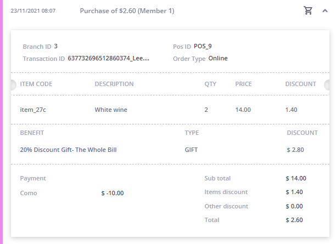Select the truncated Transaction ID value

click(108, 58)
